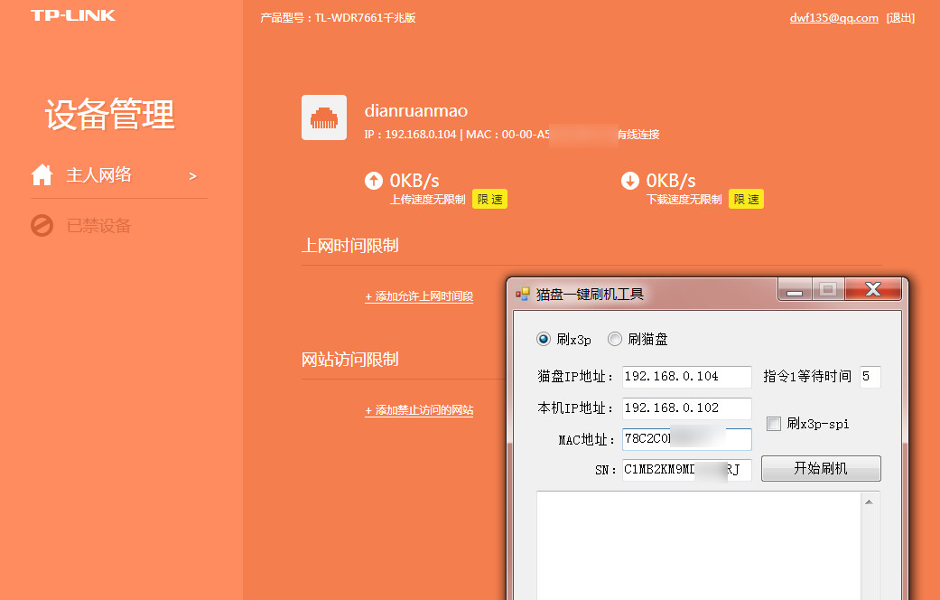
Task: Click the MAC地址 input field
Action: click(686, 439)
